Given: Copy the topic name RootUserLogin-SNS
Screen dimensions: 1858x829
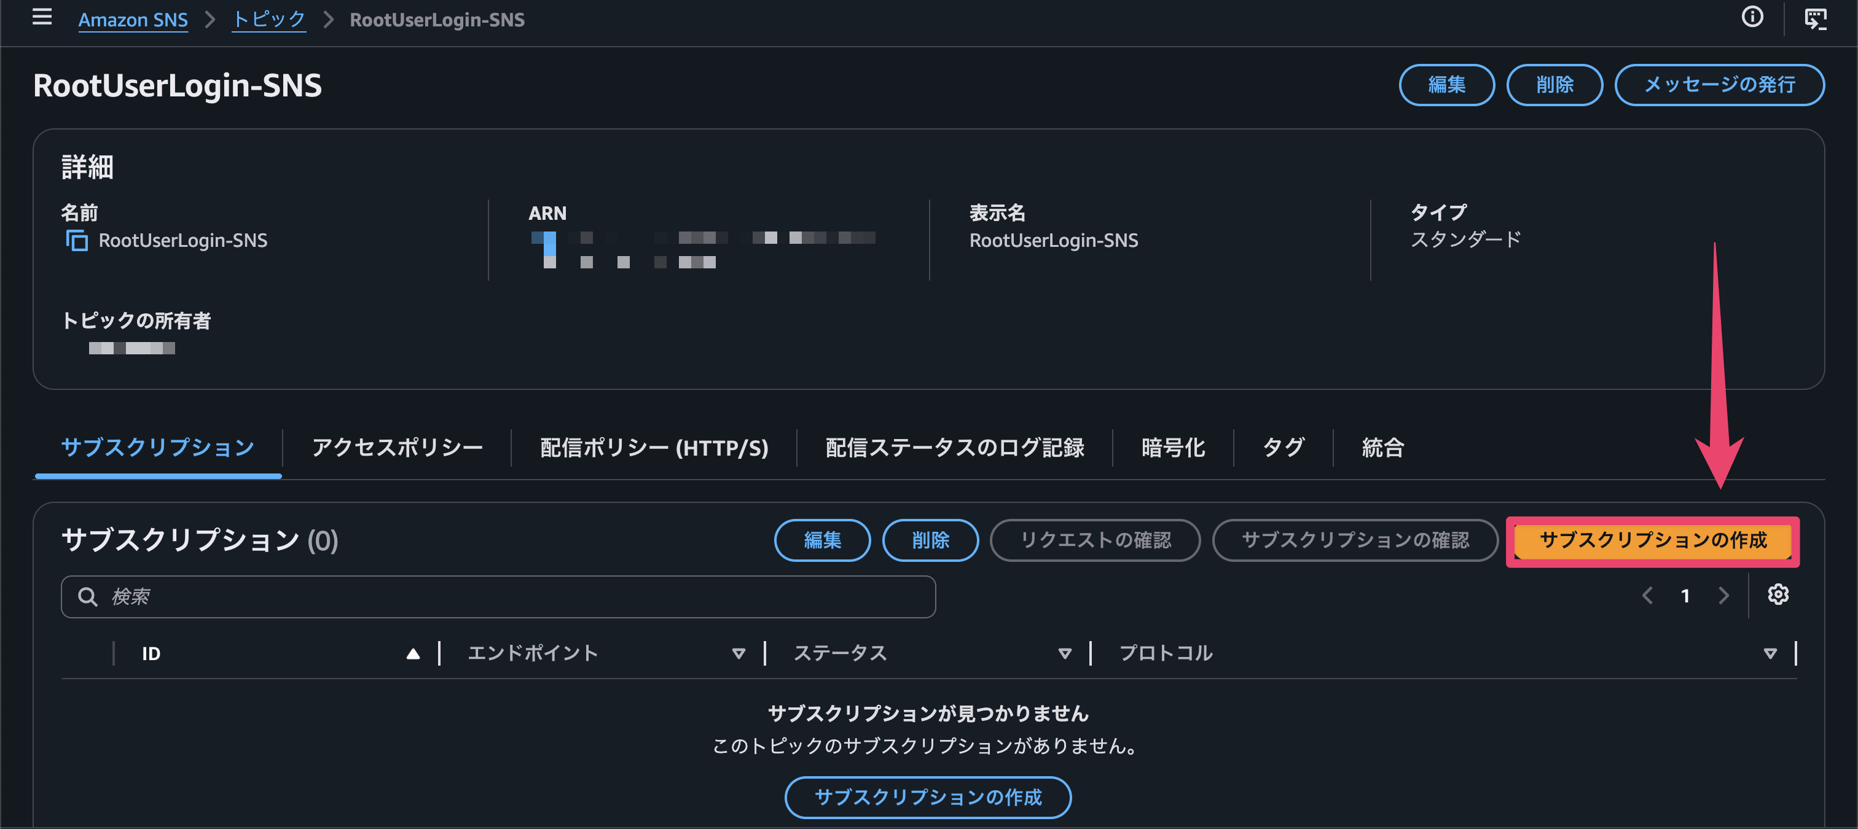Looking at the screenshot, I should [x=76, y=240].
